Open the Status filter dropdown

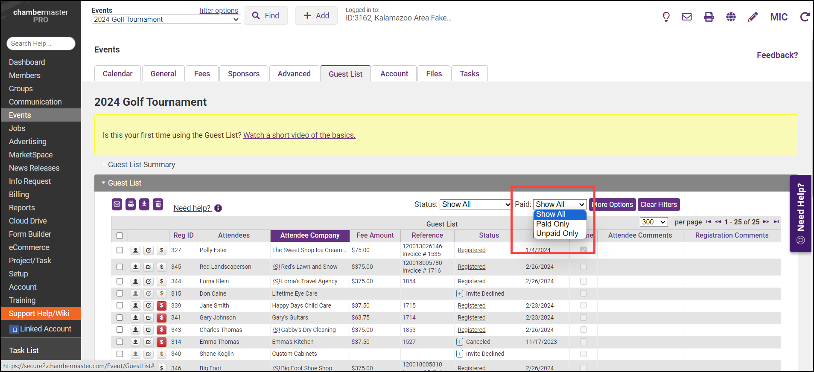476,204
